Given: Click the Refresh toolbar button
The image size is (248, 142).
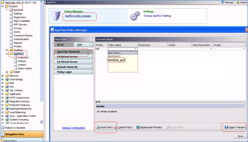Looking at the screenshot, I should click(x=227, y=2).
